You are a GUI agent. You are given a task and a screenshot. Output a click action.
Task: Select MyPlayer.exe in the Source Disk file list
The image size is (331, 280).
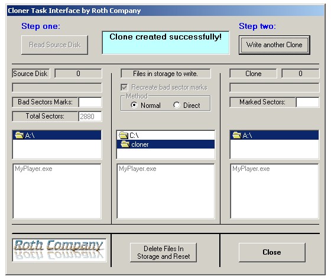click(x=34, y=169)
